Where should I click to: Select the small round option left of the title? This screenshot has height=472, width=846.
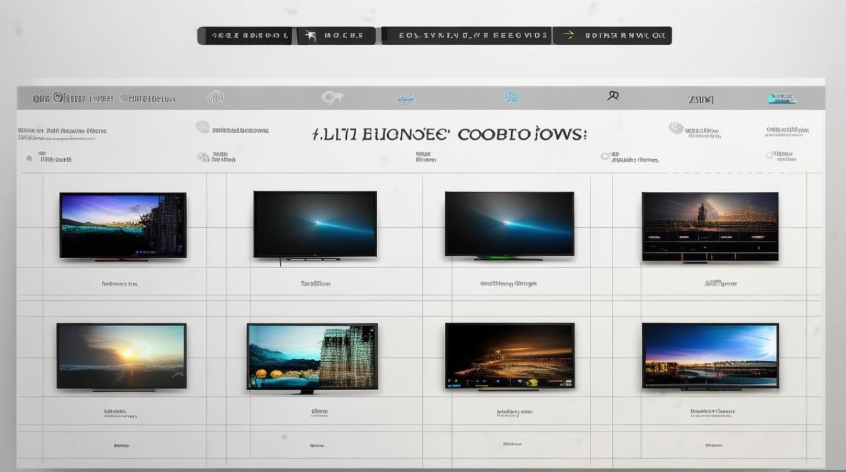(x=202, y=127)
